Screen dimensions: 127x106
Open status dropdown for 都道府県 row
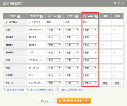(54, 52)
